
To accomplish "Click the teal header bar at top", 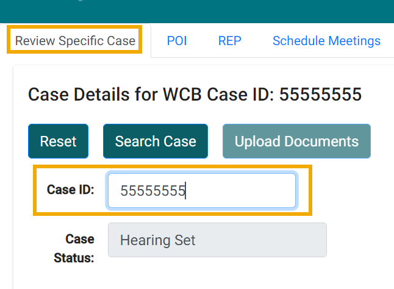I will click(x=197, y=10).
